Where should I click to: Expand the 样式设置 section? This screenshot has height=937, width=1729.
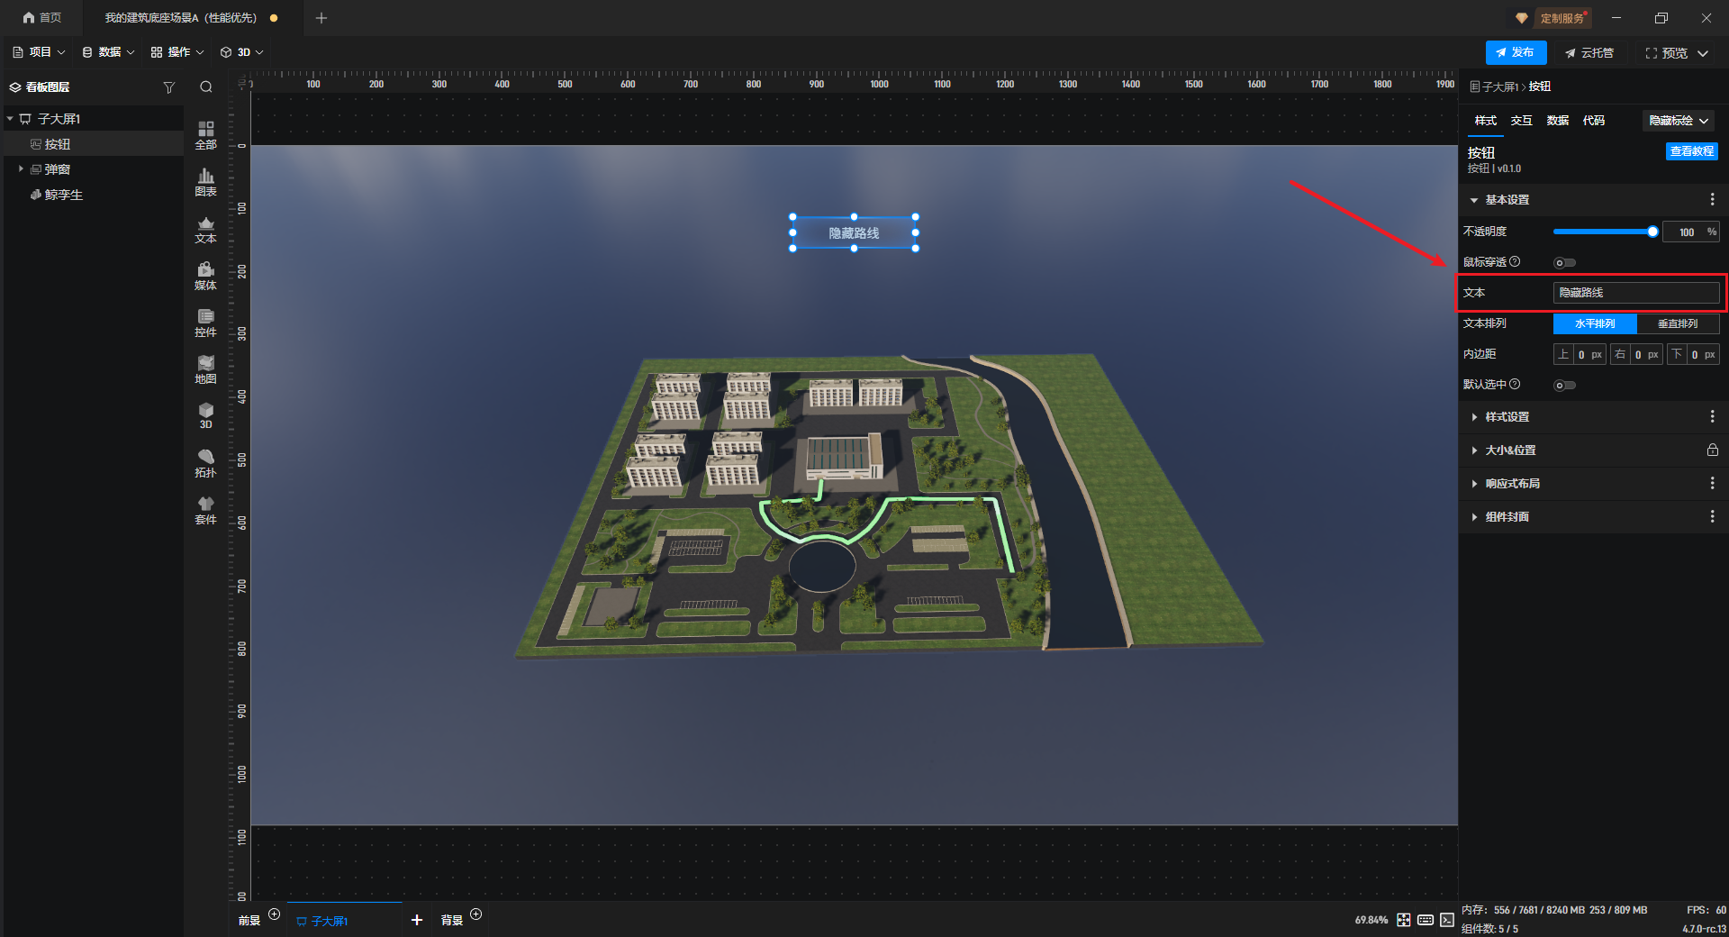pyautogui.click(x=1507, y=417)
